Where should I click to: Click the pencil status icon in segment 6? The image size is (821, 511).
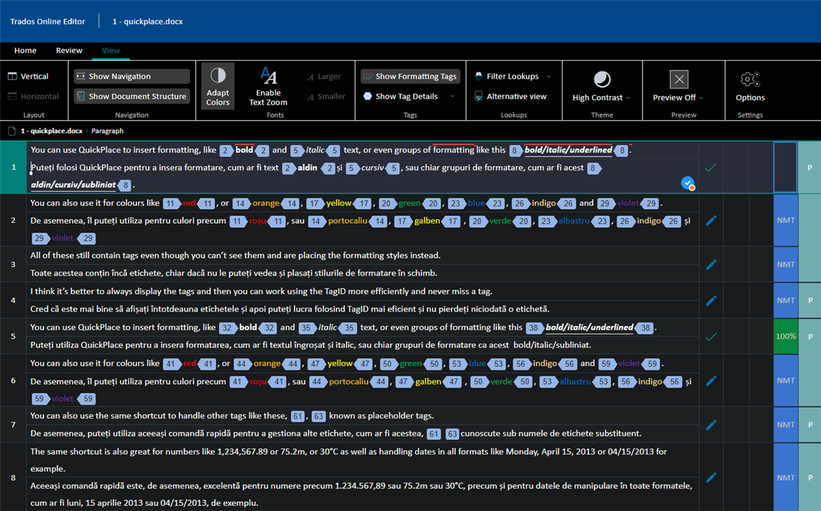coord(711,380)
